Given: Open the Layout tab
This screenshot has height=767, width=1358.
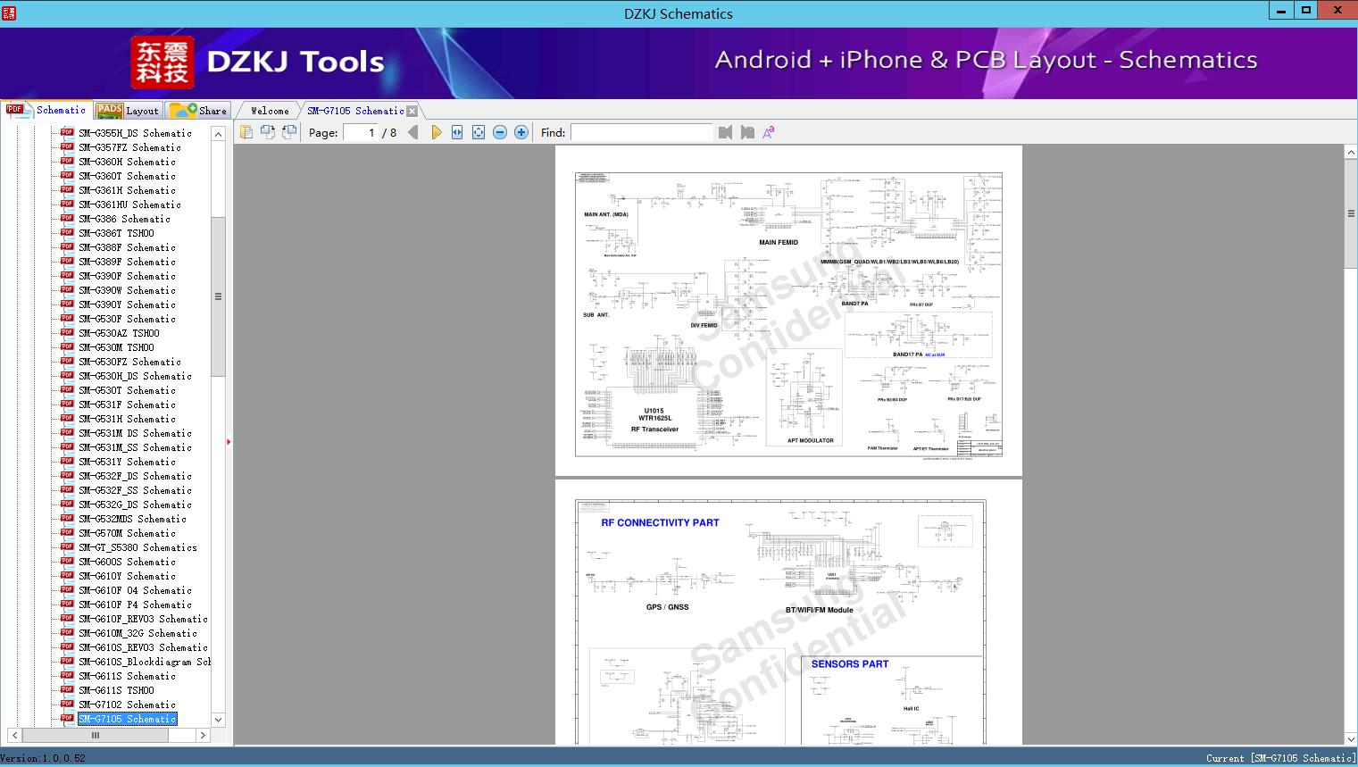Looking at the screenshot, I should (129, 111).
